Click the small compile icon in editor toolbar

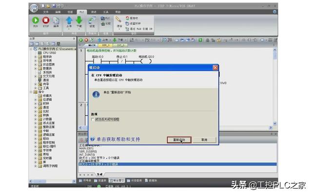pyautogui.click(x=92, y=40)
